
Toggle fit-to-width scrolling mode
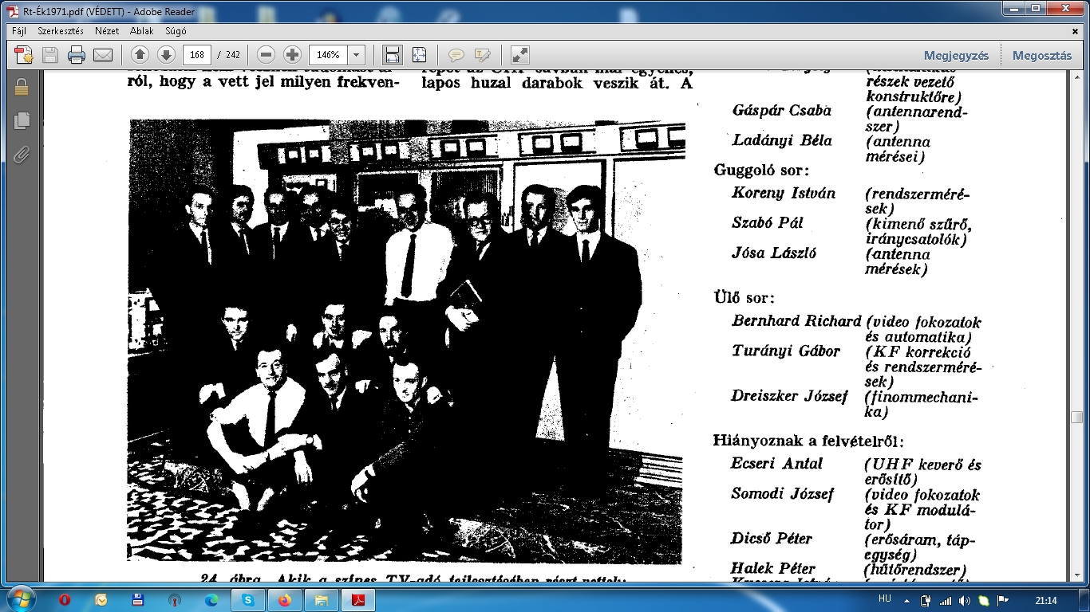392,55
